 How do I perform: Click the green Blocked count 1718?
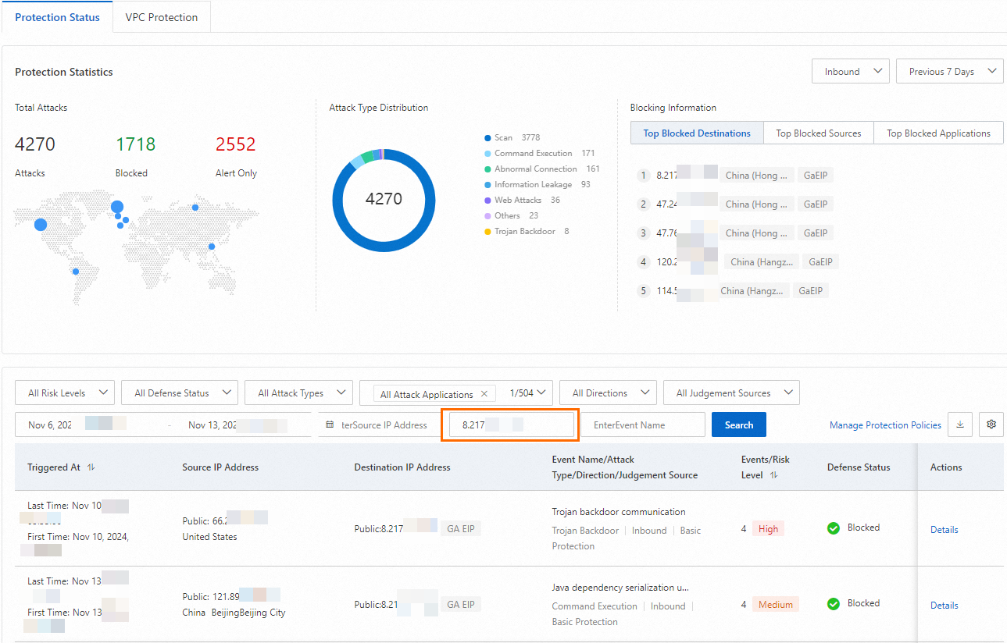[x=136, y=144]
